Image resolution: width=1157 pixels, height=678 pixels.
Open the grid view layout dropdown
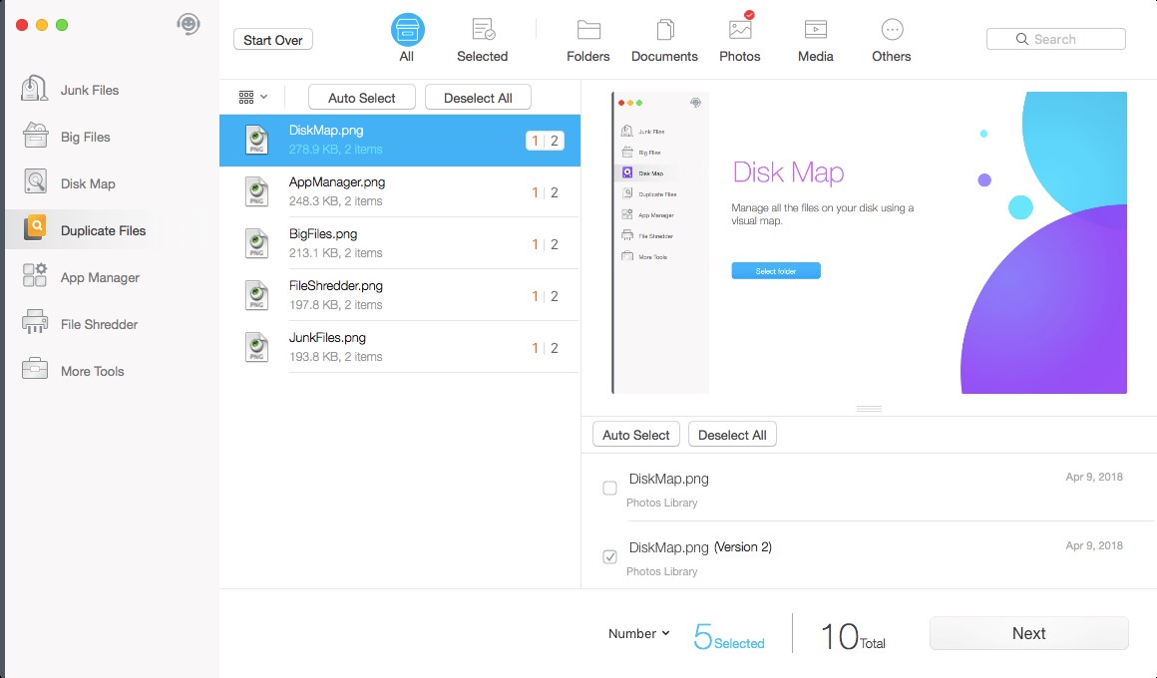pos(253,97)
